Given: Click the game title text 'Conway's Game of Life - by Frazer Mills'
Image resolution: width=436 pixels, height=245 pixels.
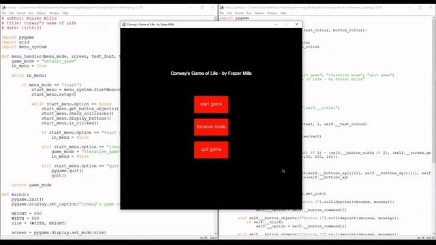Looking at the screenshot, I should pyautogui.click(x=211, y=73).
